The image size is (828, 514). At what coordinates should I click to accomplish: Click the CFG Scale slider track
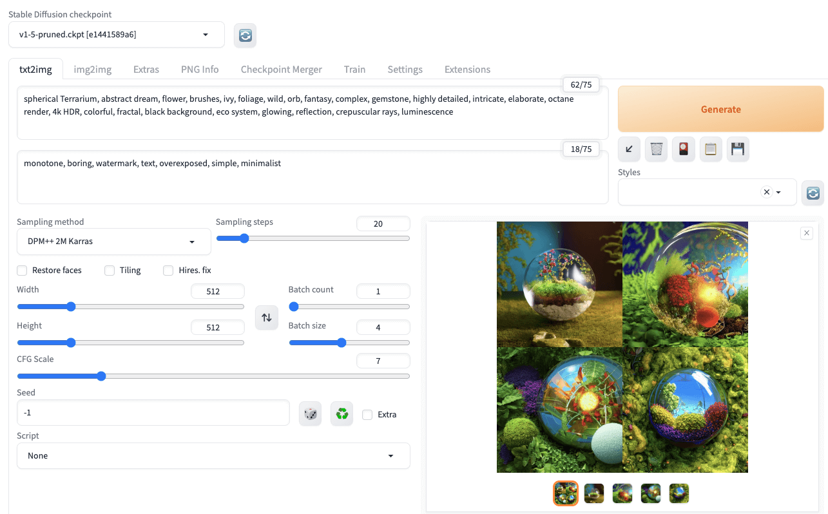[213, 376]
